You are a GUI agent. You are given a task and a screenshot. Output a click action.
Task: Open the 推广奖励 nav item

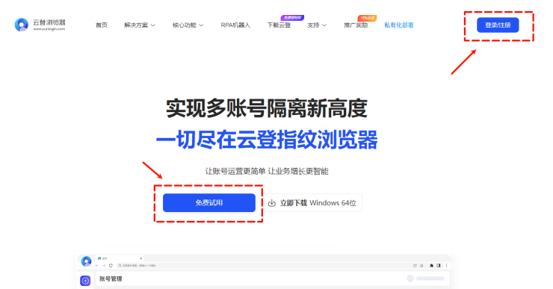click(x=356, y=25)
